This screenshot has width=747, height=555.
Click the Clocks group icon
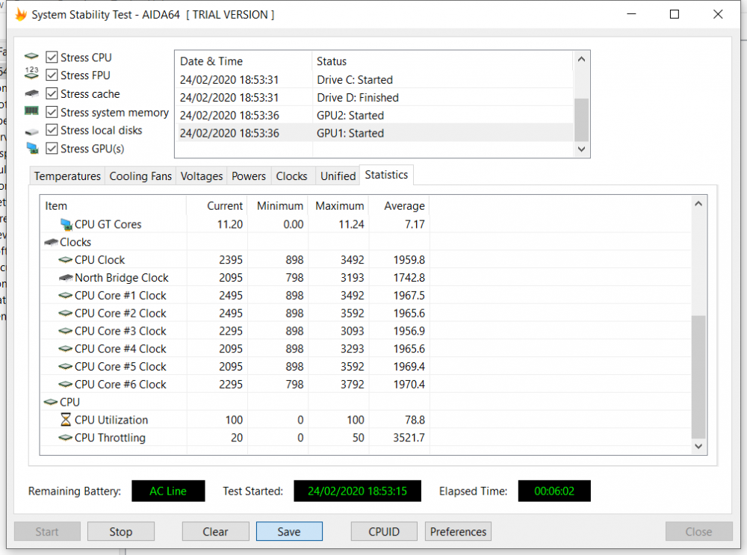click(x=51, y=243)
